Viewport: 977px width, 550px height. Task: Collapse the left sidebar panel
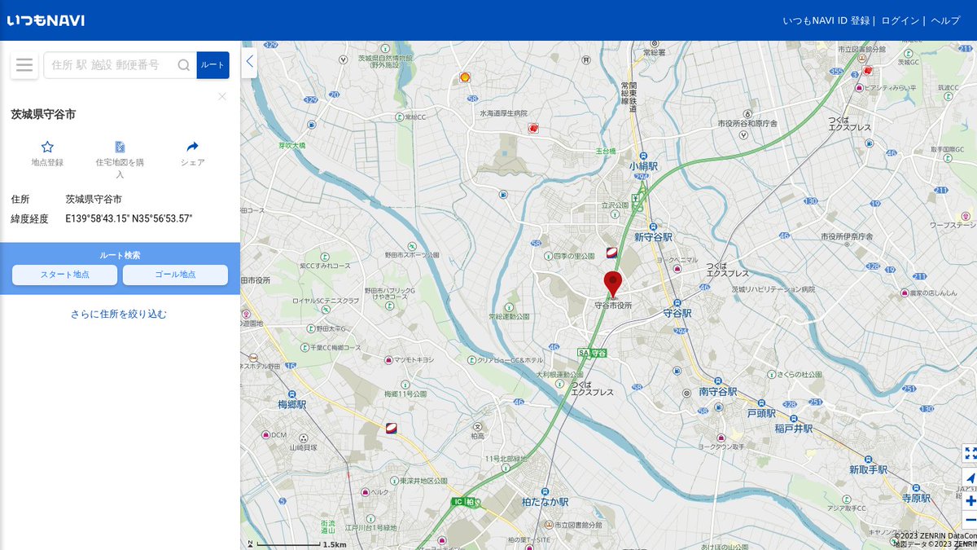[249, 61]
